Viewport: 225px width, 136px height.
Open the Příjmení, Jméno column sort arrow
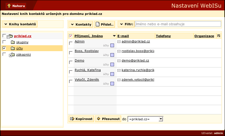[x=114, y=36]
